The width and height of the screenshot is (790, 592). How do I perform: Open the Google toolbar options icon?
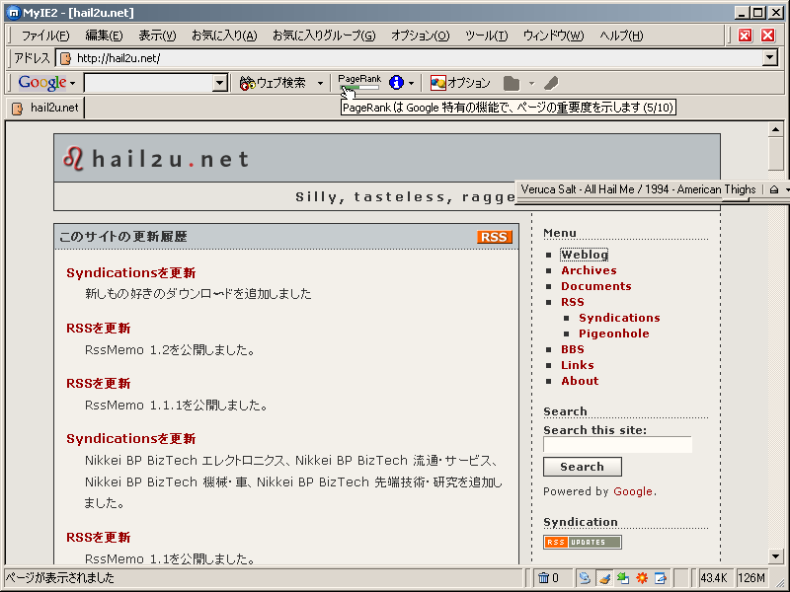(x=437, y=83)
